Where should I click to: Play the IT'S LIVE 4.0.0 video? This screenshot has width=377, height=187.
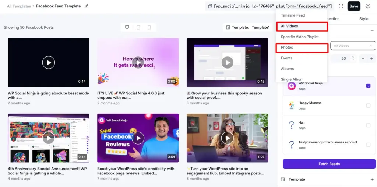(138, 62)
